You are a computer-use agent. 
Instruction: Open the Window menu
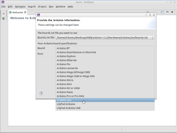(x=60, y=7)
